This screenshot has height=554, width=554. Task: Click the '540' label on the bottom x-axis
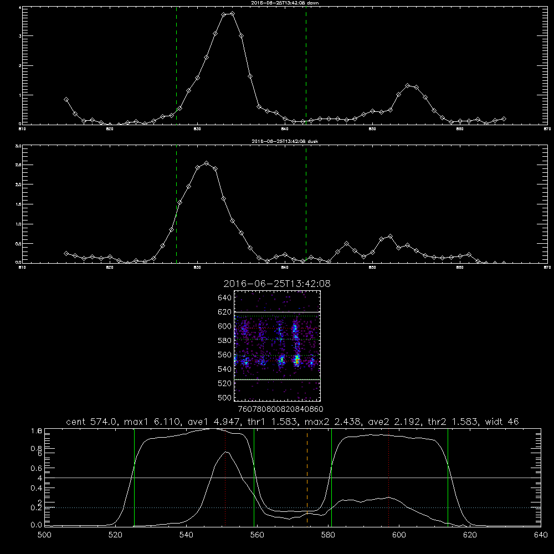coord(186,535)
